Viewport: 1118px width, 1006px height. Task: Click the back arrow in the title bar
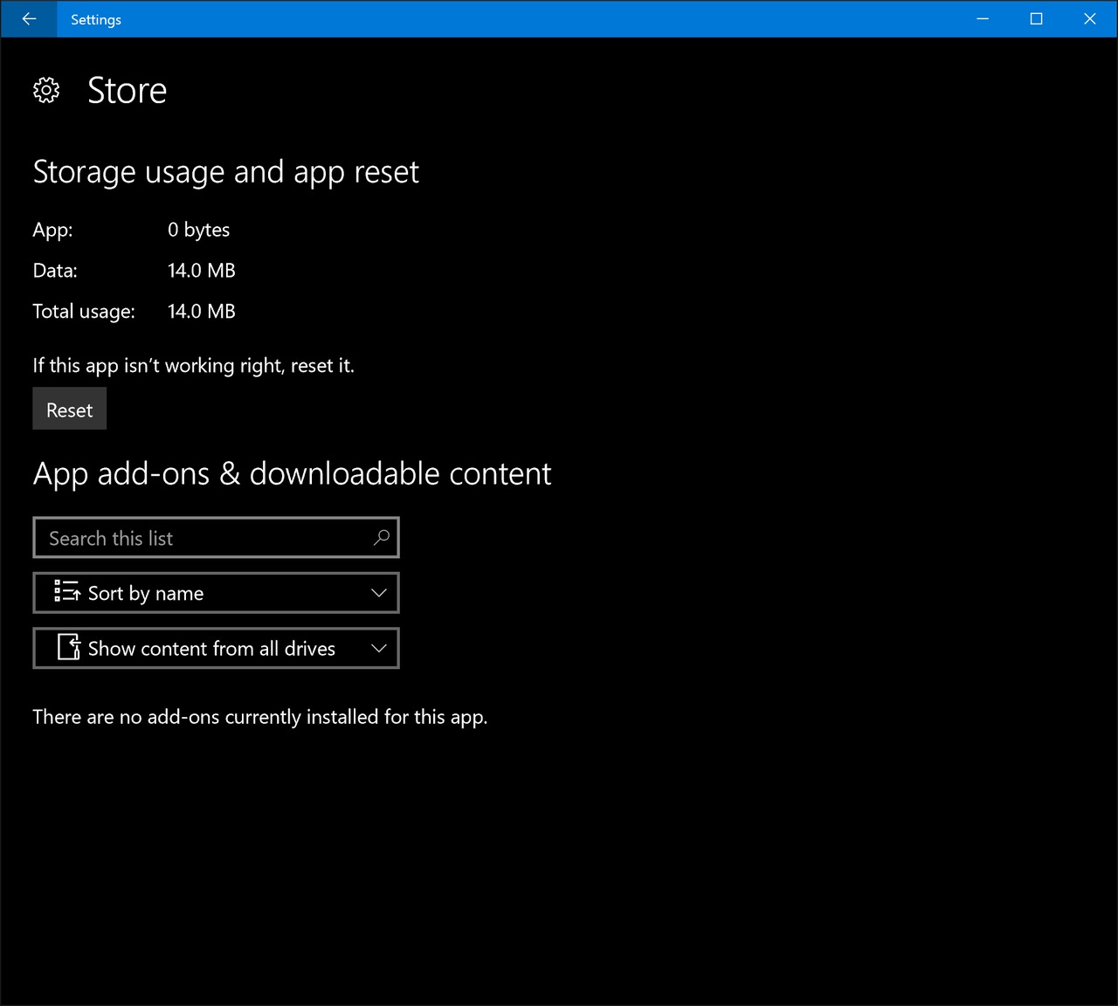tap(29, 18)
